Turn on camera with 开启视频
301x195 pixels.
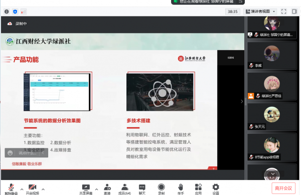click(x=33, y=189)
